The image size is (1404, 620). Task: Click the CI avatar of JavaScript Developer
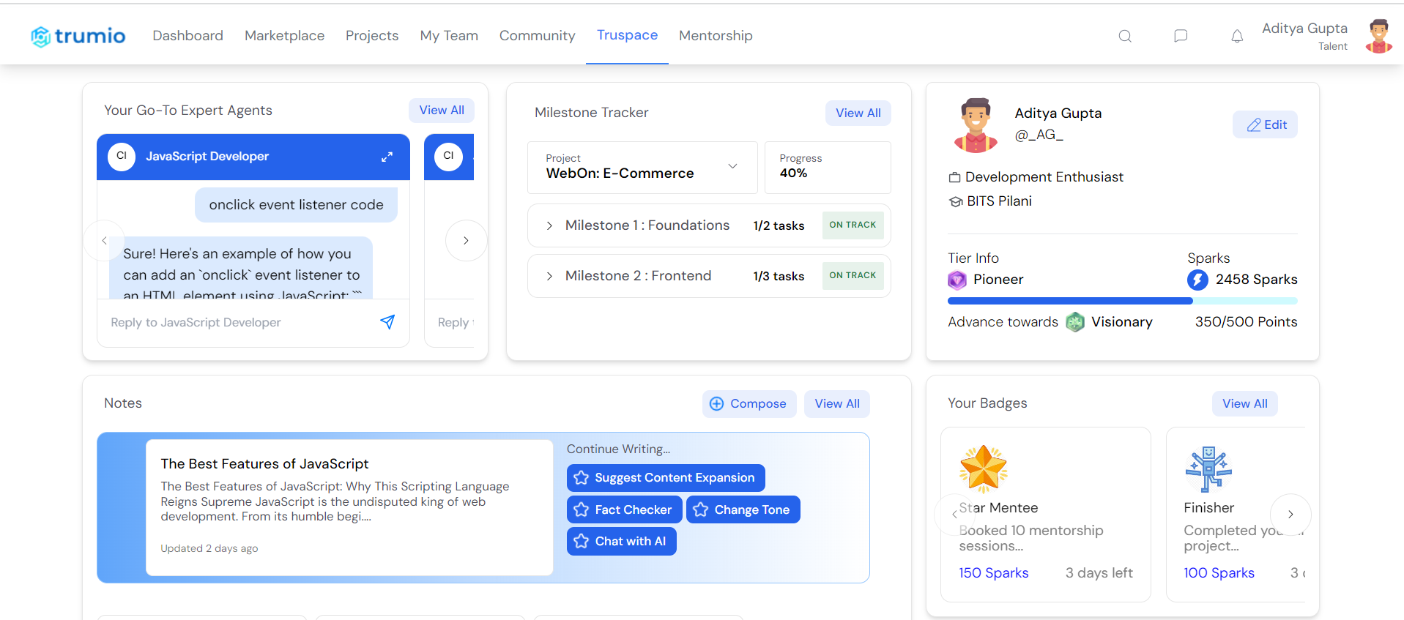click(x=122, y=157)
